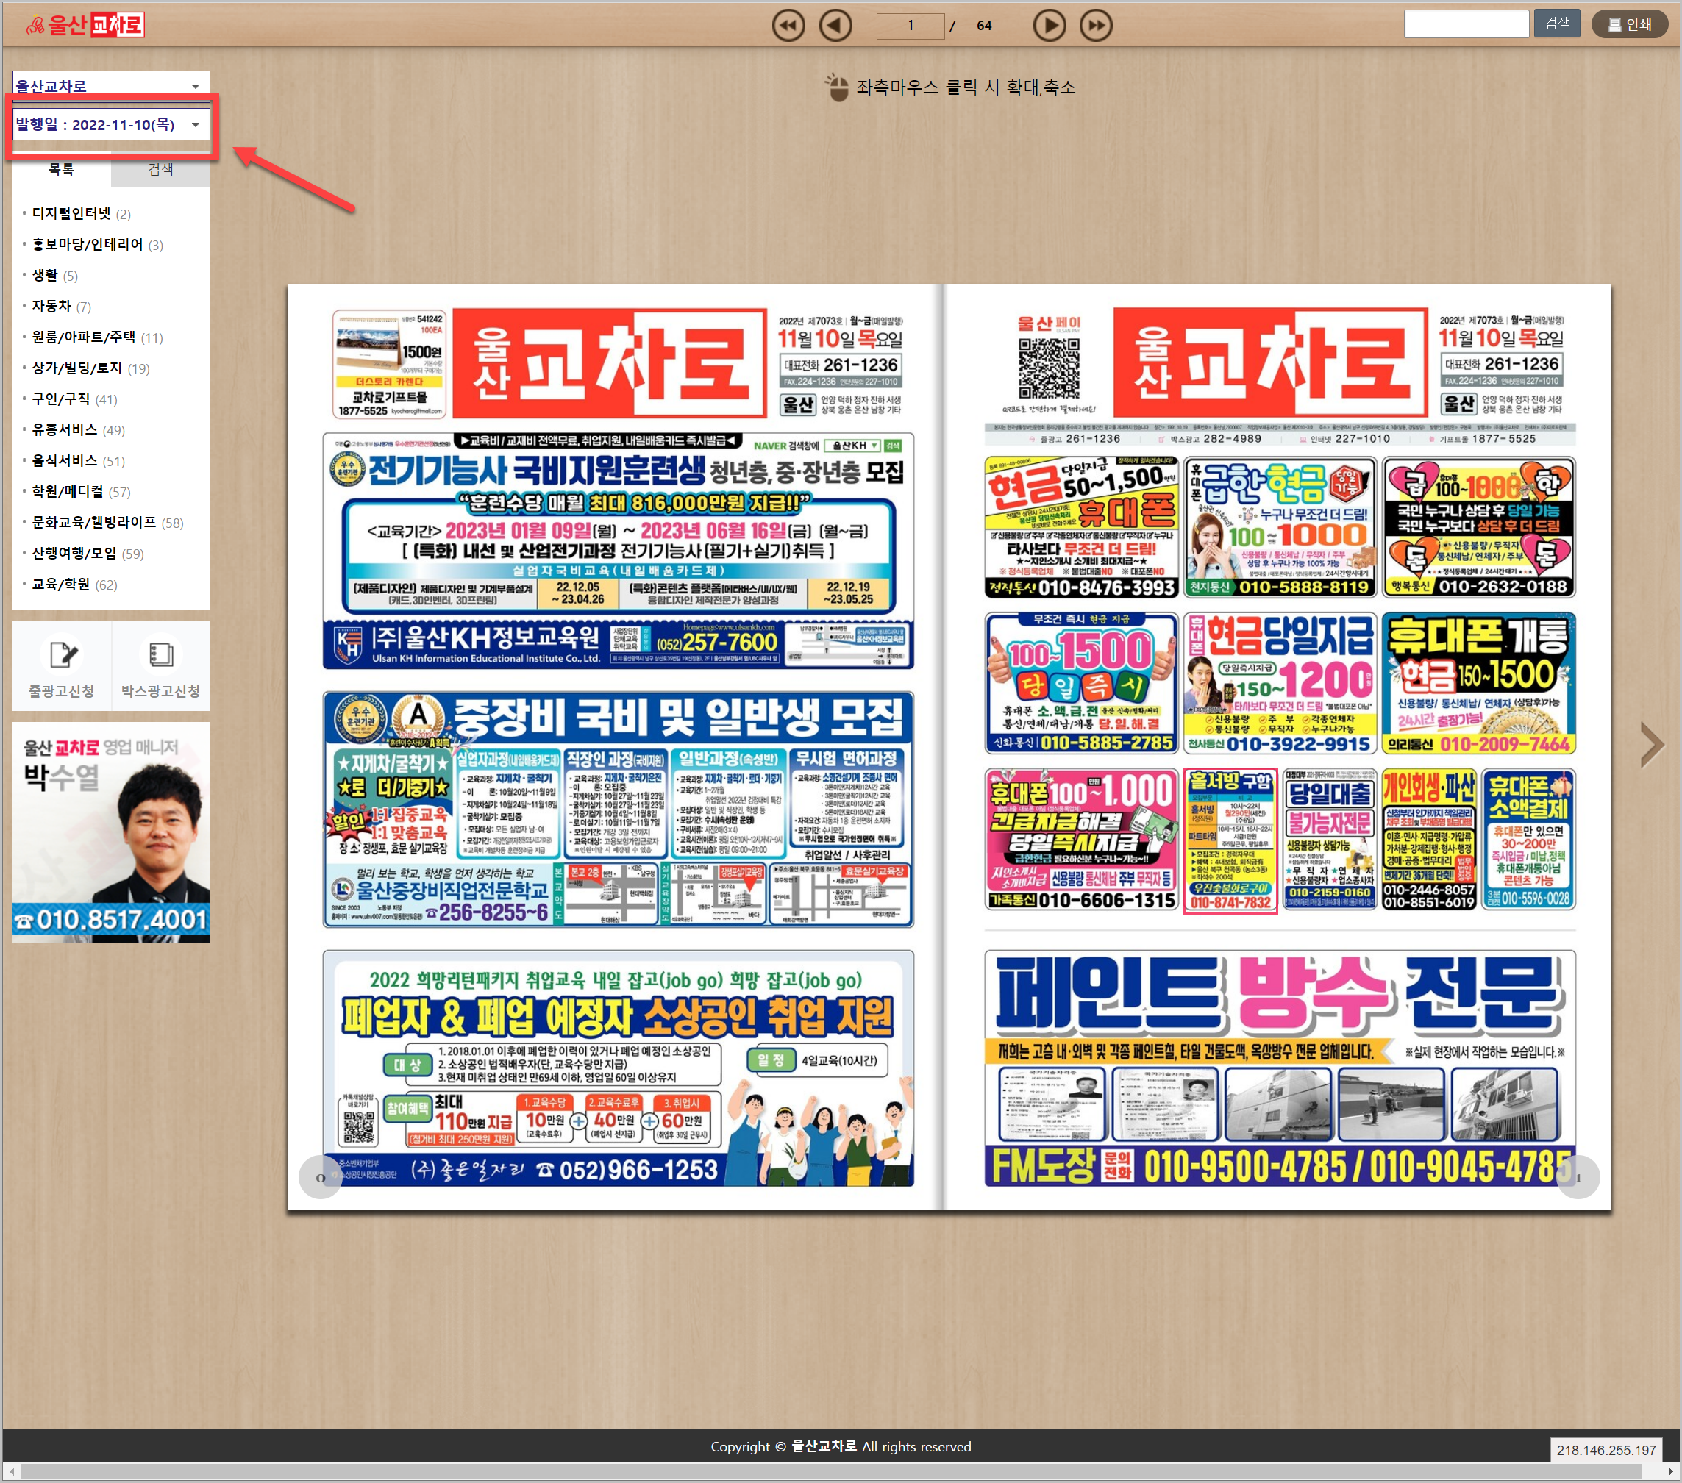Image resolution: width=1682 pixels, height=1483 pixels.
Task: Click the 울산교차로 logo at top left
Action: (85, 25)
